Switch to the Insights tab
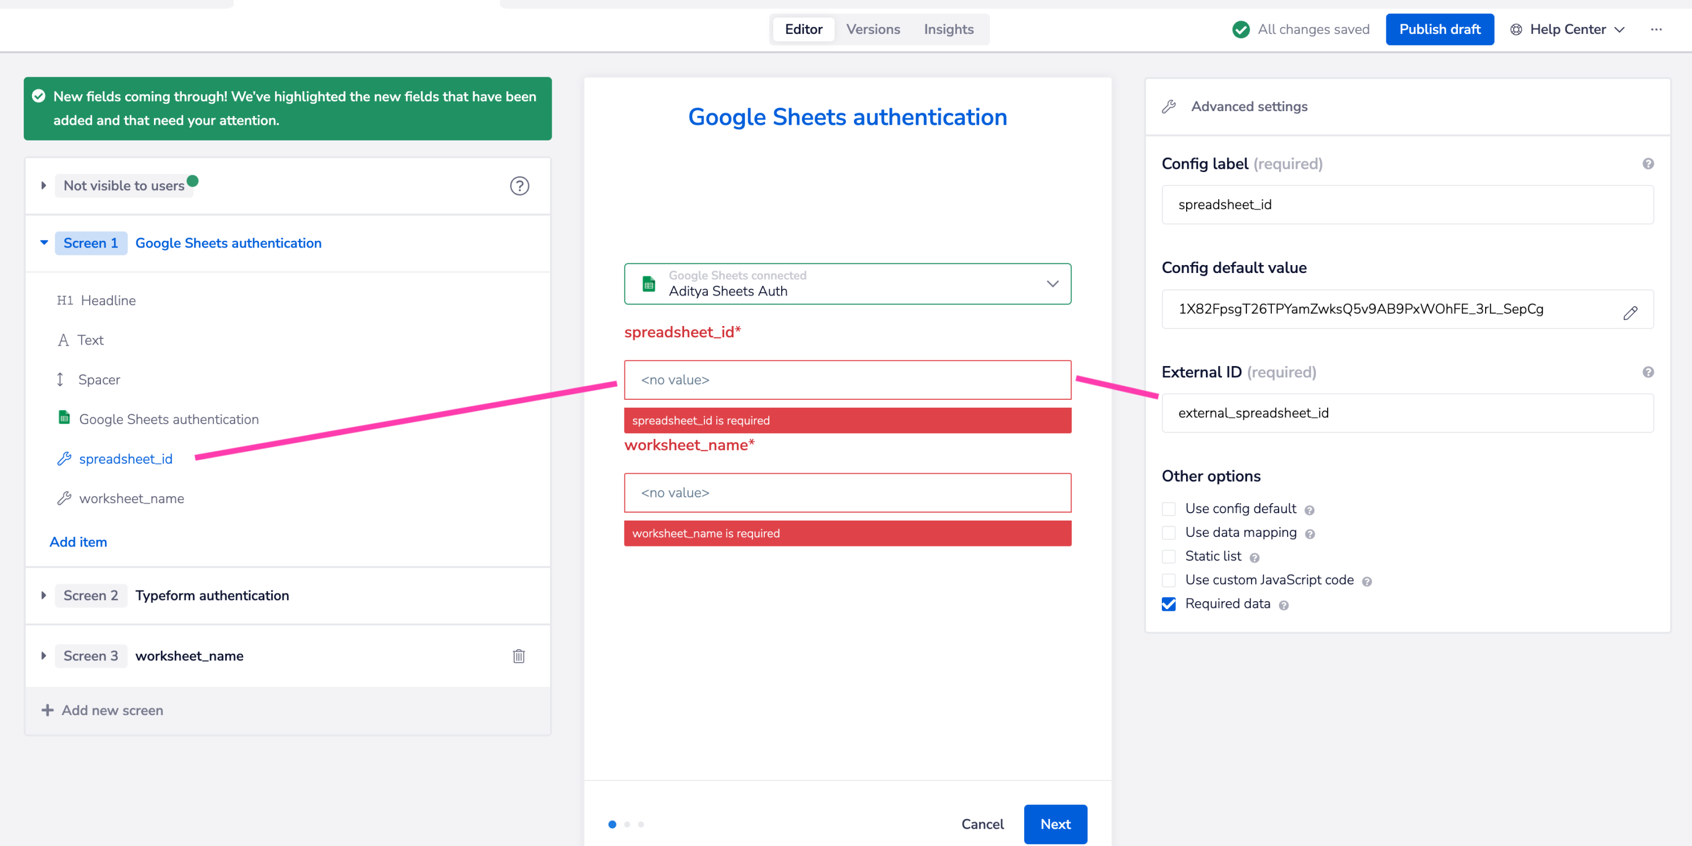The image size is (1692, 846). tap(948, 29)
